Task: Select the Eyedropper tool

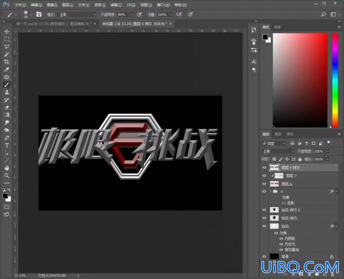Action: click(x=6, y=70)
